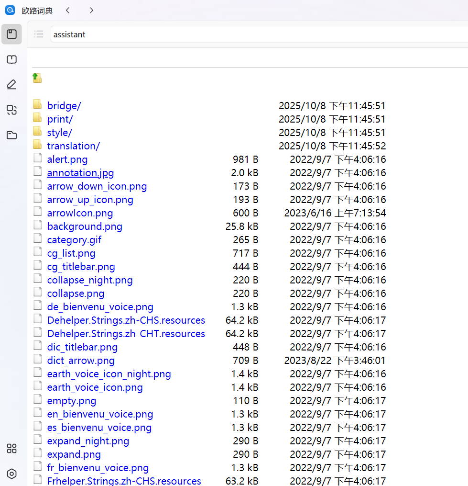The image size is (468, 486).
Task: Open expand.png link
Action: tap(74, 454)
